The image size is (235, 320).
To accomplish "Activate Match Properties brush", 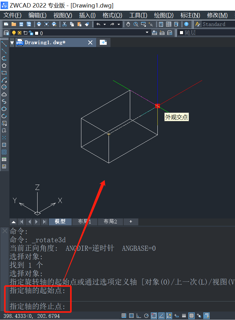I will click(x=87, y=24).
